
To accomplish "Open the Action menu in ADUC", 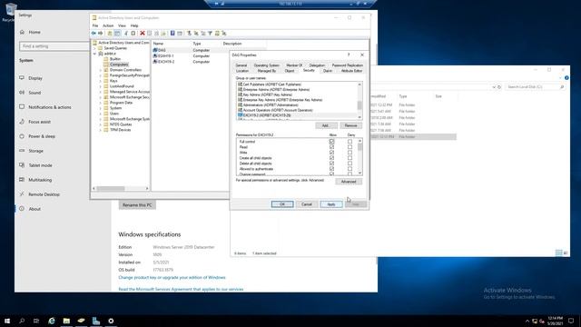I will click(108, 25).
